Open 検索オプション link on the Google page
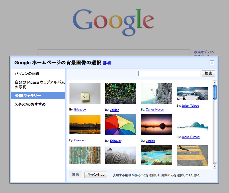229x193 pixels. click(204, 52)
